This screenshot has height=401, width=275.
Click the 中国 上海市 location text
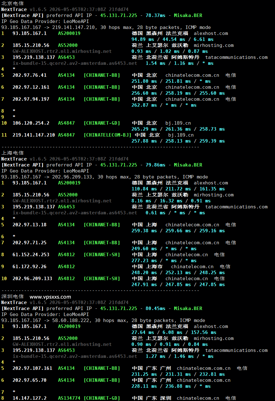click(147, 267)
